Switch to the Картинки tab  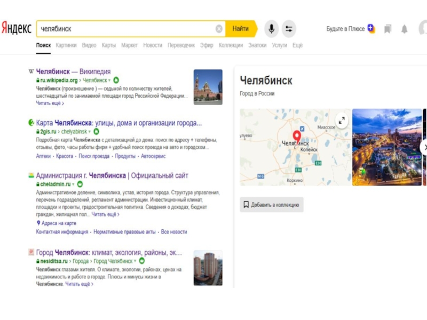[x=66, y=45]
